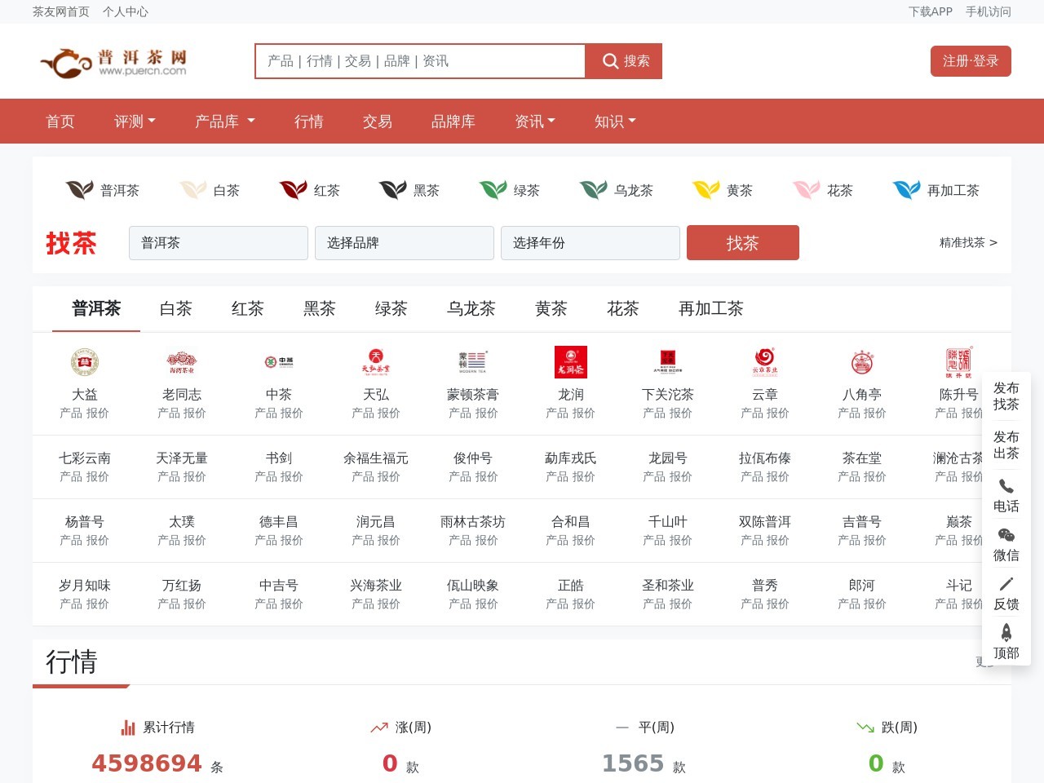This screenshot has height=783, width=1044.
Task: Click the 反馈 feedback pencil icon
Action: click(x=1006, y=585)
